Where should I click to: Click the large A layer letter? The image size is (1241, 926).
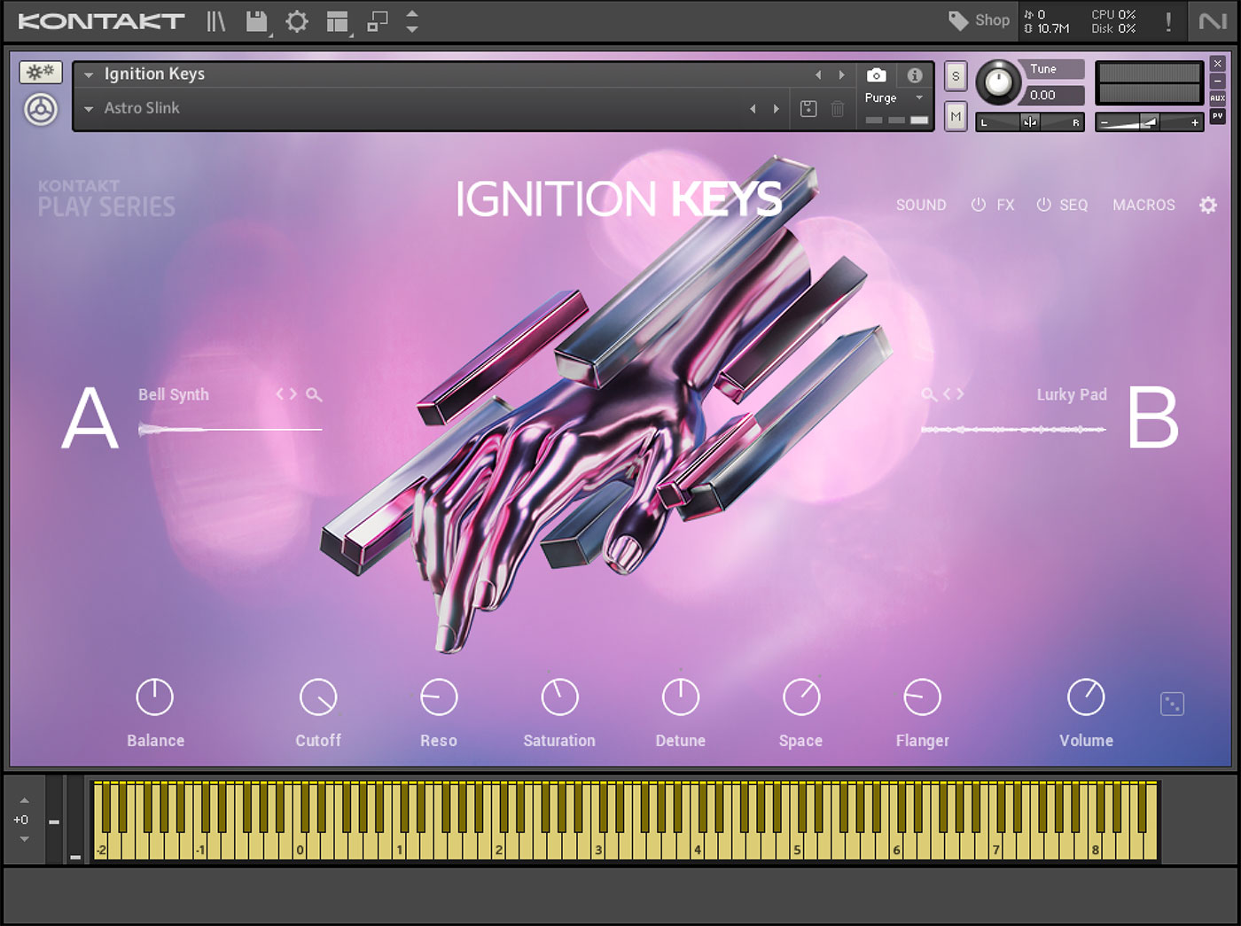[x=90, y=417]
